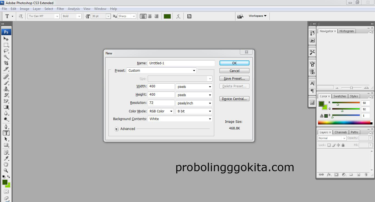375x202 pixels.
Task: Select the Slice tool
Action: pyautogui.click(x=6, y=69)
